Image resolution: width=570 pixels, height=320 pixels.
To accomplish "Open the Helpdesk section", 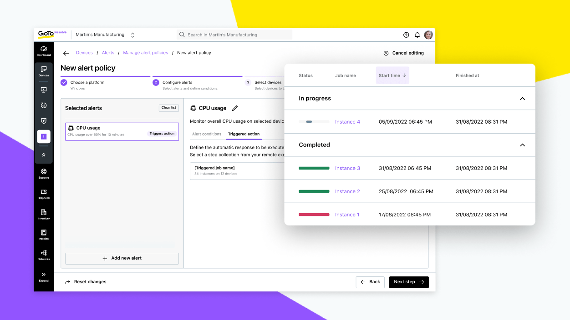I will point(43,194).
